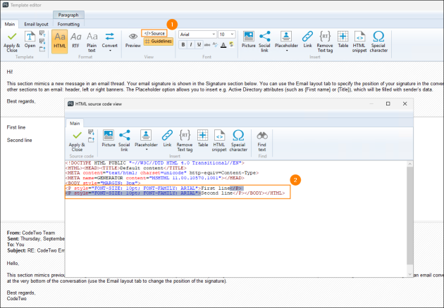Insert Picture in HTML source window
The height and width of the screenshot is (308, 444).
point(109,139)
